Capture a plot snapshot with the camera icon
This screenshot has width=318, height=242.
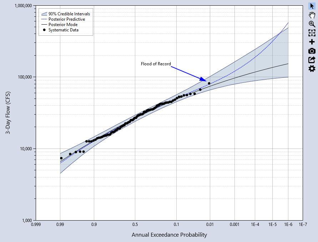coord(312,51)
